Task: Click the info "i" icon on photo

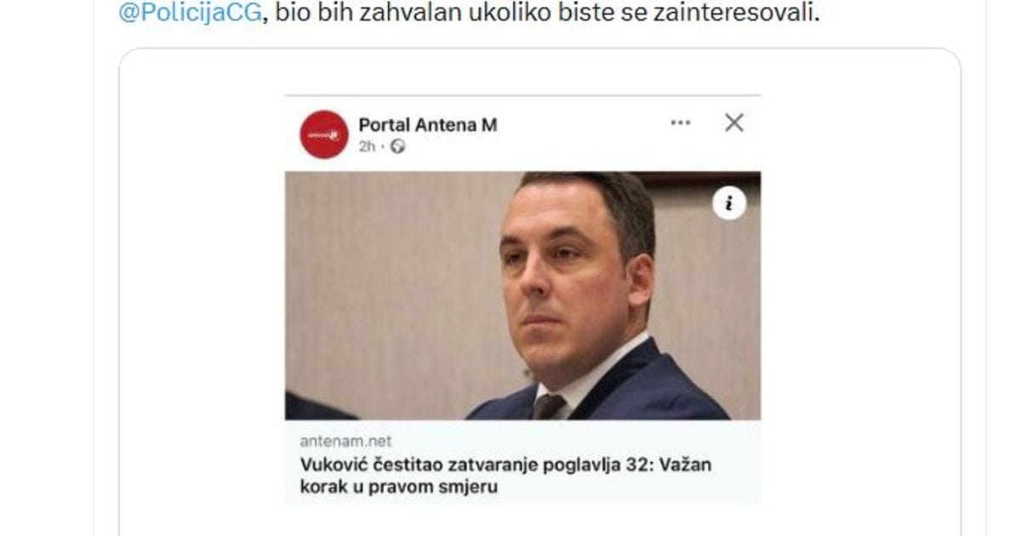Action: (729, 203)
